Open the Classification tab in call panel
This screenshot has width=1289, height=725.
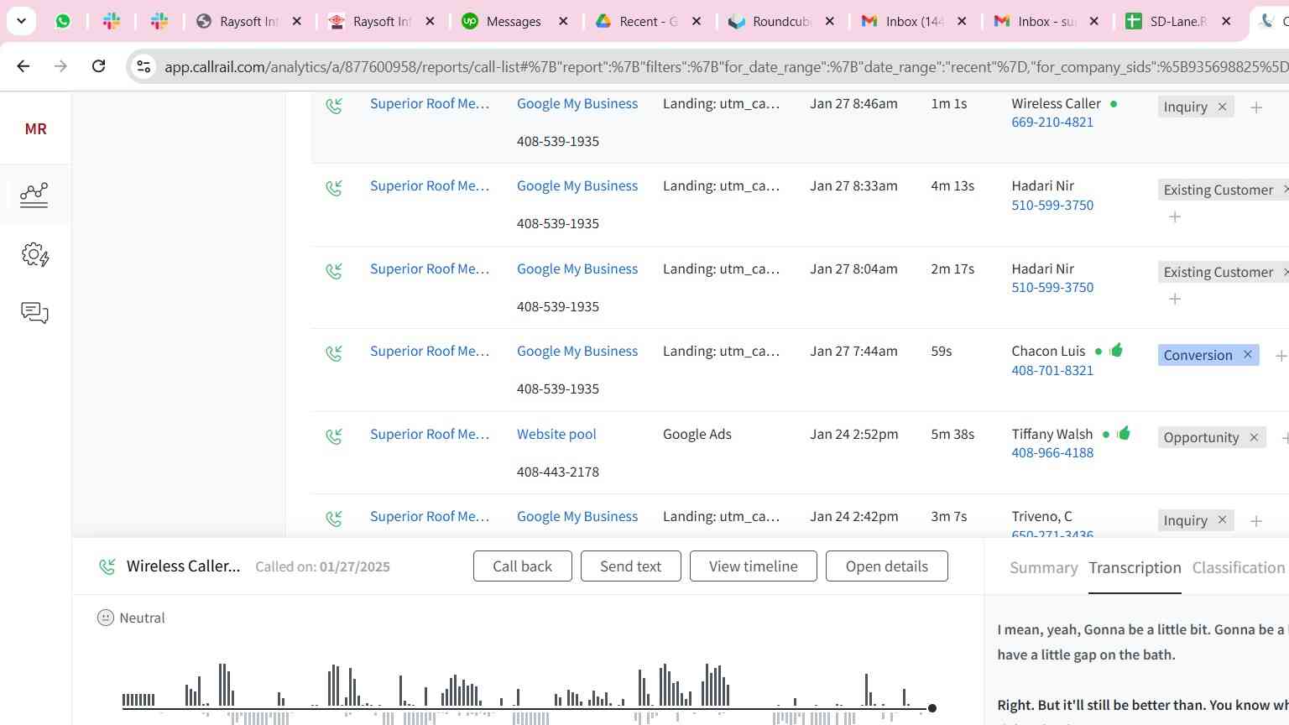pyautogui.click(x=1239, y=567)
